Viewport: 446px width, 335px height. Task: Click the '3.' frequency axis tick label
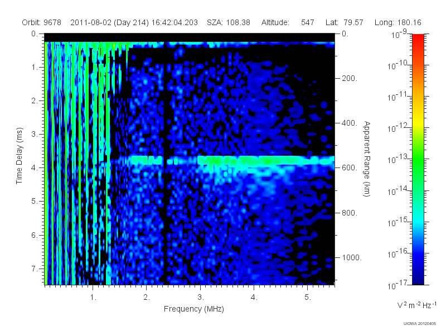(x=201, y=298)
